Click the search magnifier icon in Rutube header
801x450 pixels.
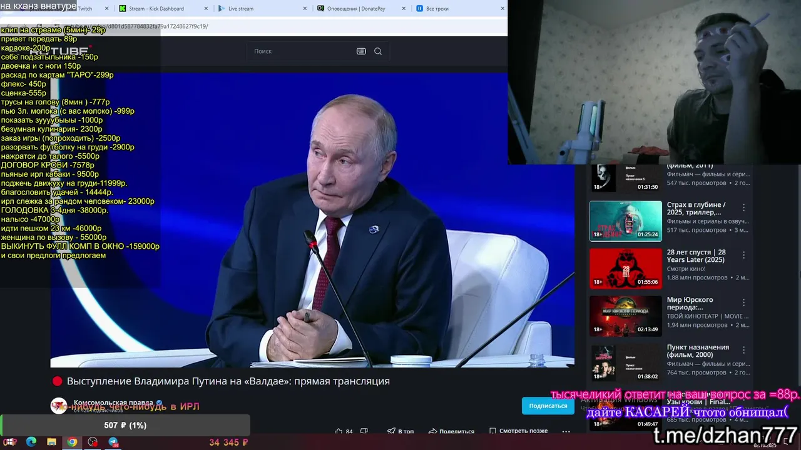[x=378, y=51]
